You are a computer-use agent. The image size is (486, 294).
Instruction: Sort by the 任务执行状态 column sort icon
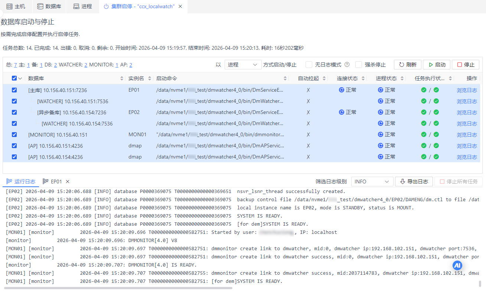tap(451, 78)
